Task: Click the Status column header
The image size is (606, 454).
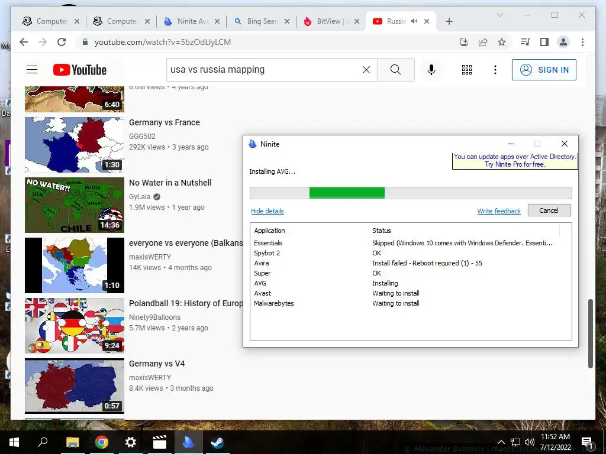Action: click(465, 231)
